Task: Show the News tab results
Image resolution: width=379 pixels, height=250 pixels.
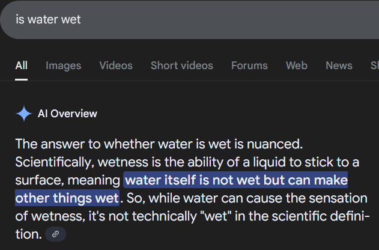Action: [339, 65]
